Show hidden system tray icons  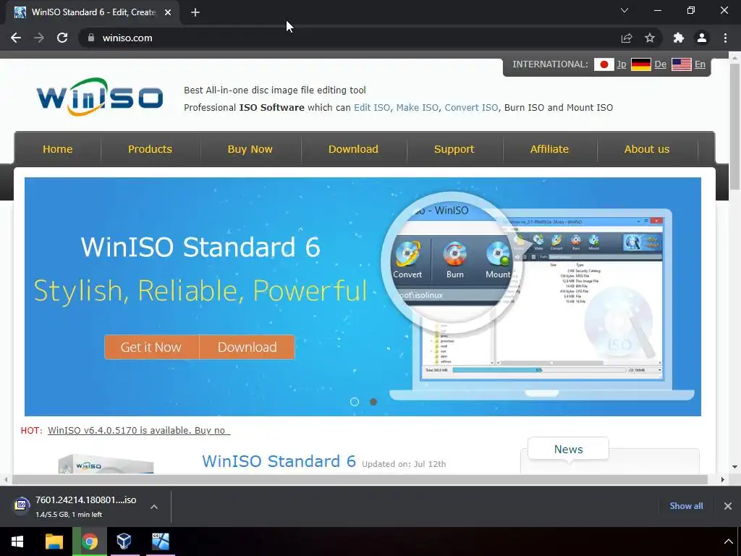pos(728,542)
